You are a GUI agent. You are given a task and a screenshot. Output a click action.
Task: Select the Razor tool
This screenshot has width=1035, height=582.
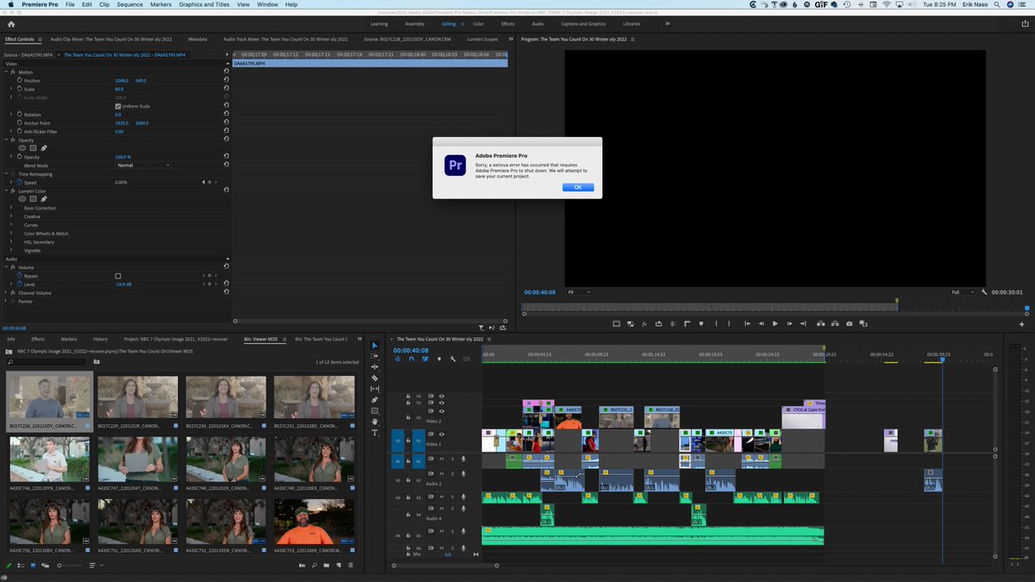pyautogui.click(x=374, y=378)
